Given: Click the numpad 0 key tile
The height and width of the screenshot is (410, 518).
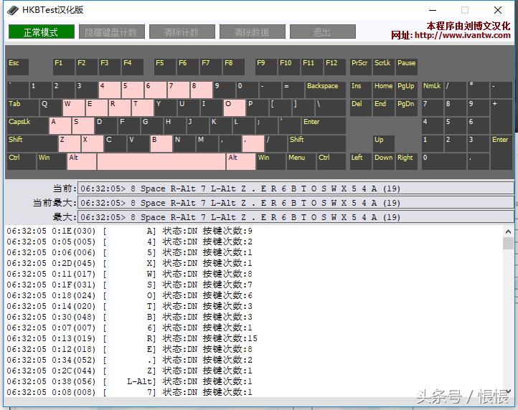Looking at the screenshot, I should pyautogui.click(x=444, y=162).
